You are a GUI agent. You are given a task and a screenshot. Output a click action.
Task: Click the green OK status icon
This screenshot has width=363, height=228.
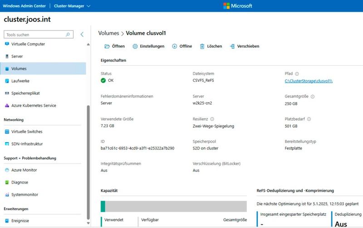103,80
